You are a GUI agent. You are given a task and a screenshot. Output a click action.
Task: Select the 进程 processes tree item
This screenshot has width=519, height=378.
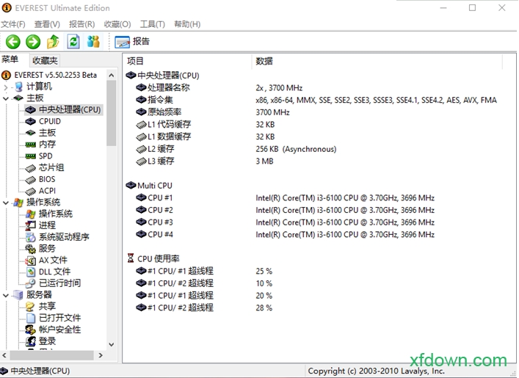click(x=47, y=225)
